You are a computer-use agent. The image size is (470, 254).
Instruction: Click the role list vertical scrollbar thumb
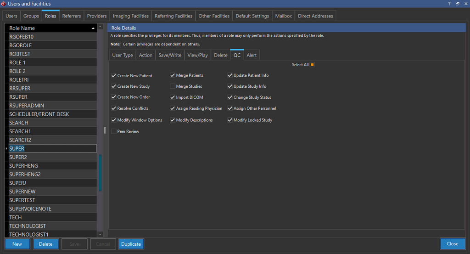pyautogui.click(x=100, y=172)
